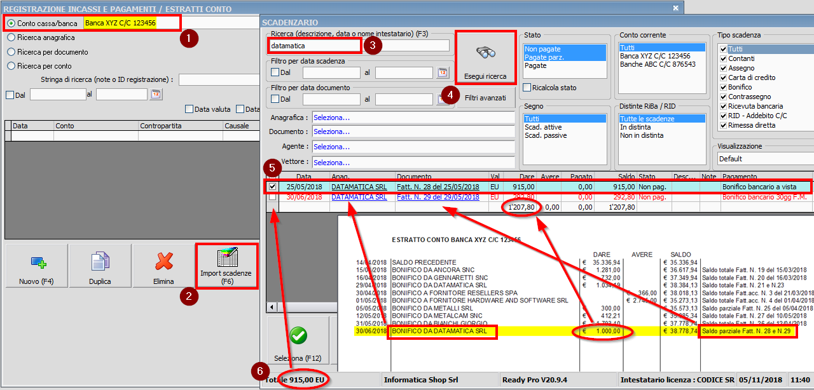Select Pagate parz. in the Stato list

tap(565, 57)
